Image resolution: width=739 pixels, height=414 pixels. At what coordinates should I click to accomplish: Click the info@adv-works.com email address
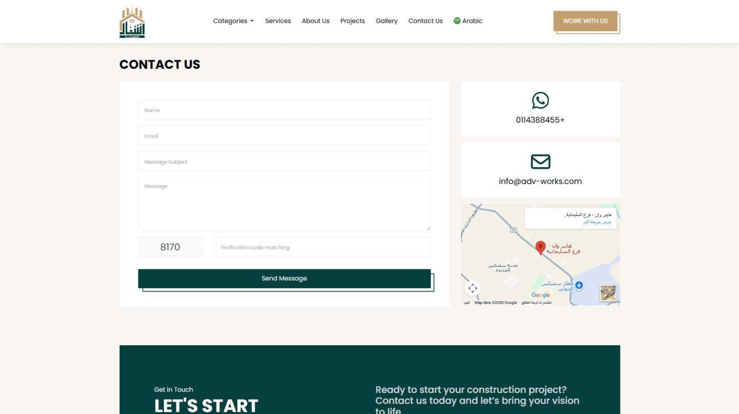540,181
